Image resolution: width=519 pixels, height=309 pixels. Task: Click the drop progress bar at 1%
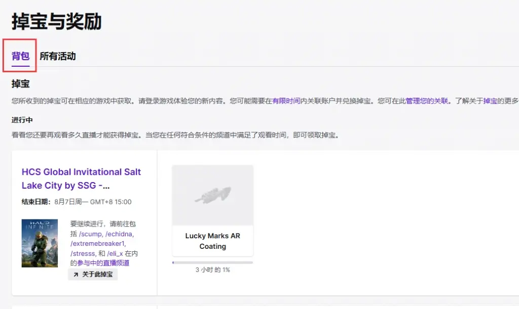click(212, 262)
